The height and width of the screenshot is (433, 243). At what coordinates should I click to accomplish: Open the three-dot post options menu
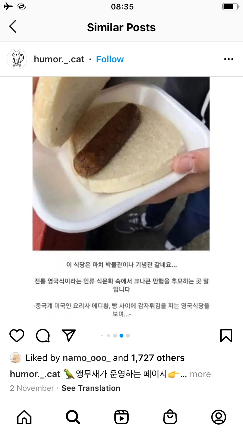tap(229, 59)
